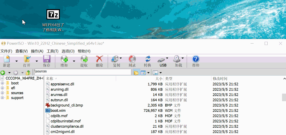Image resolution: width=286 pixels, height=135 pixels.
Task: Expand the sources folder tree node
Action: 2,93
